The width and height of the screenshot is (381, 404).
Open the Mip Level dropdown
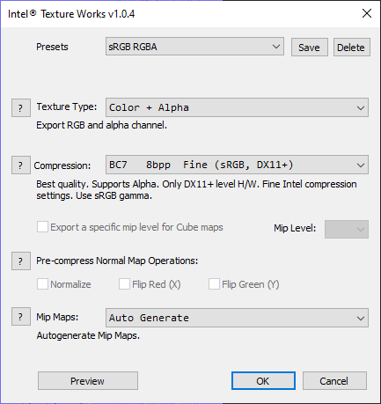(x=347, y=229)
